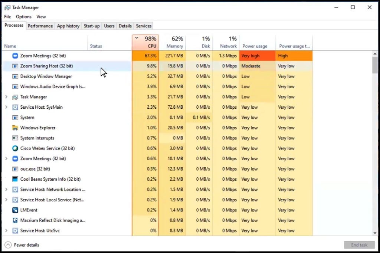Select the 9.8% CPU cell
This screenshot has height=253, width=380.
145,66
